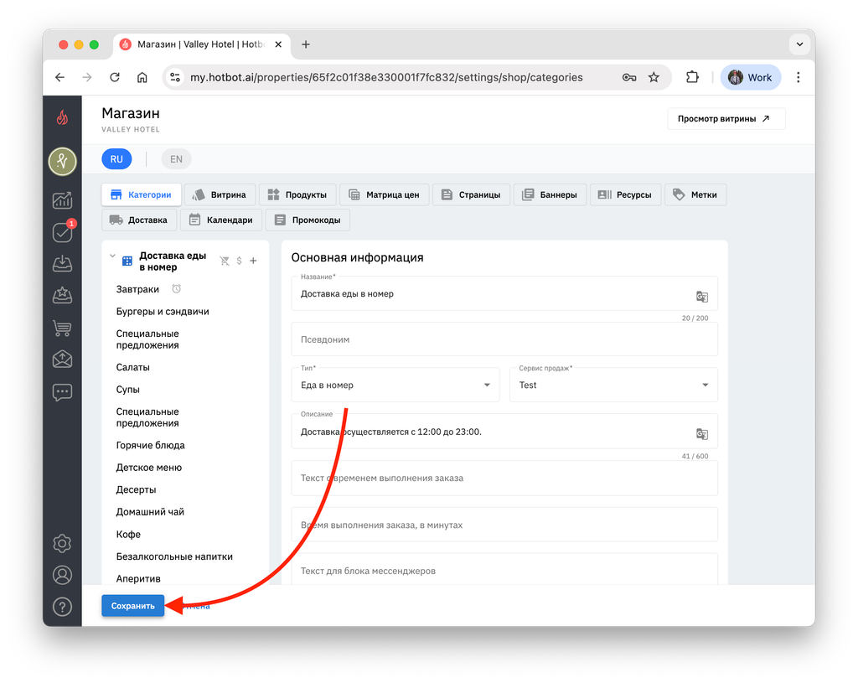858x683 pixels.
Task: Open the user profile sidebar icon
Action: pos(62,575)
